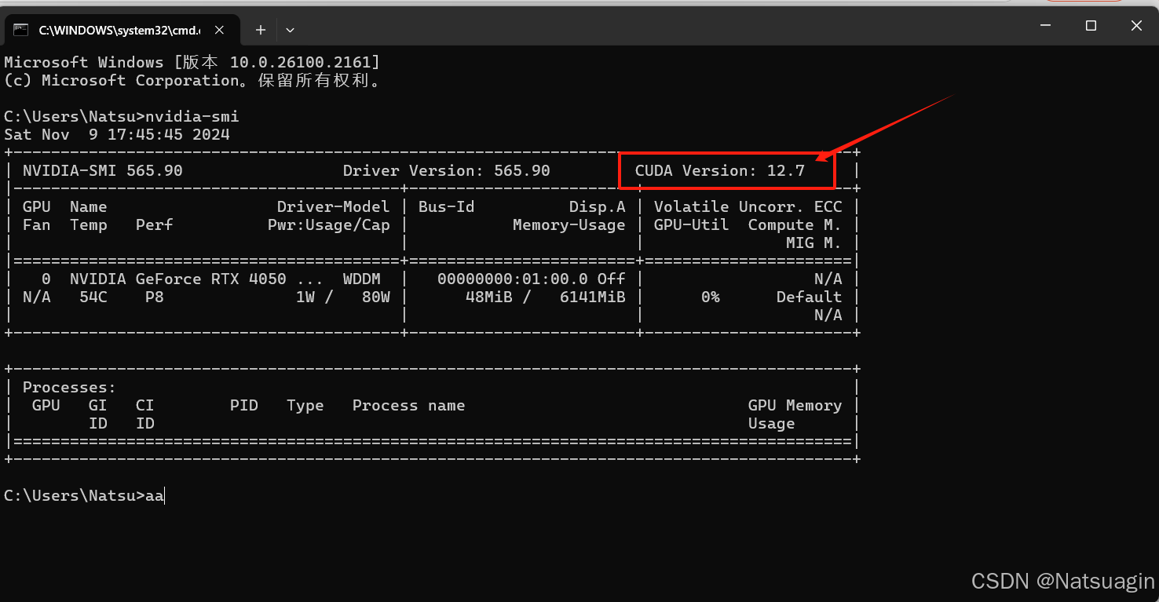Click the 'Processes:' header text
Screen dimensions: 1159x602
[70, 387]
